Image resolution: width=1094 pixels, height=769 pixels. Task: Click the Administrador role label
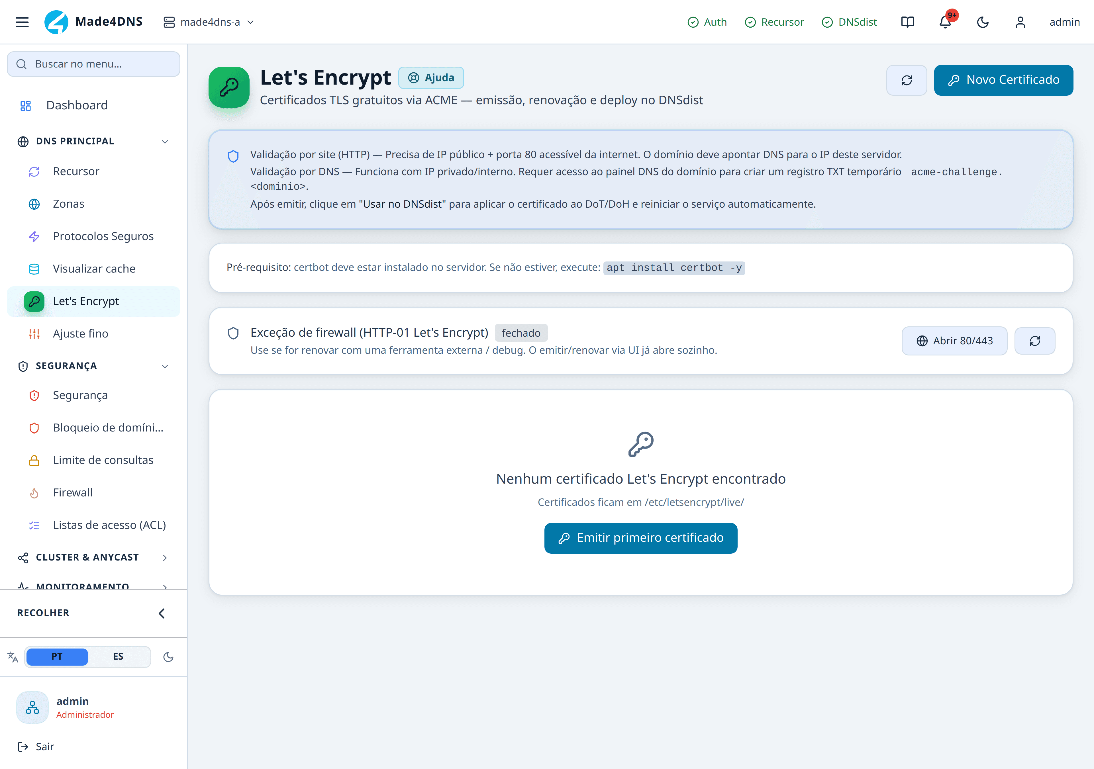pyautogui.click(x=85, y=715)
